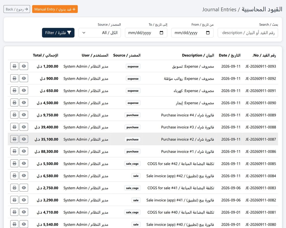Print Purchase invoice #2 journal entry
This screenshot has width=286, height=228.
[14, 139]
